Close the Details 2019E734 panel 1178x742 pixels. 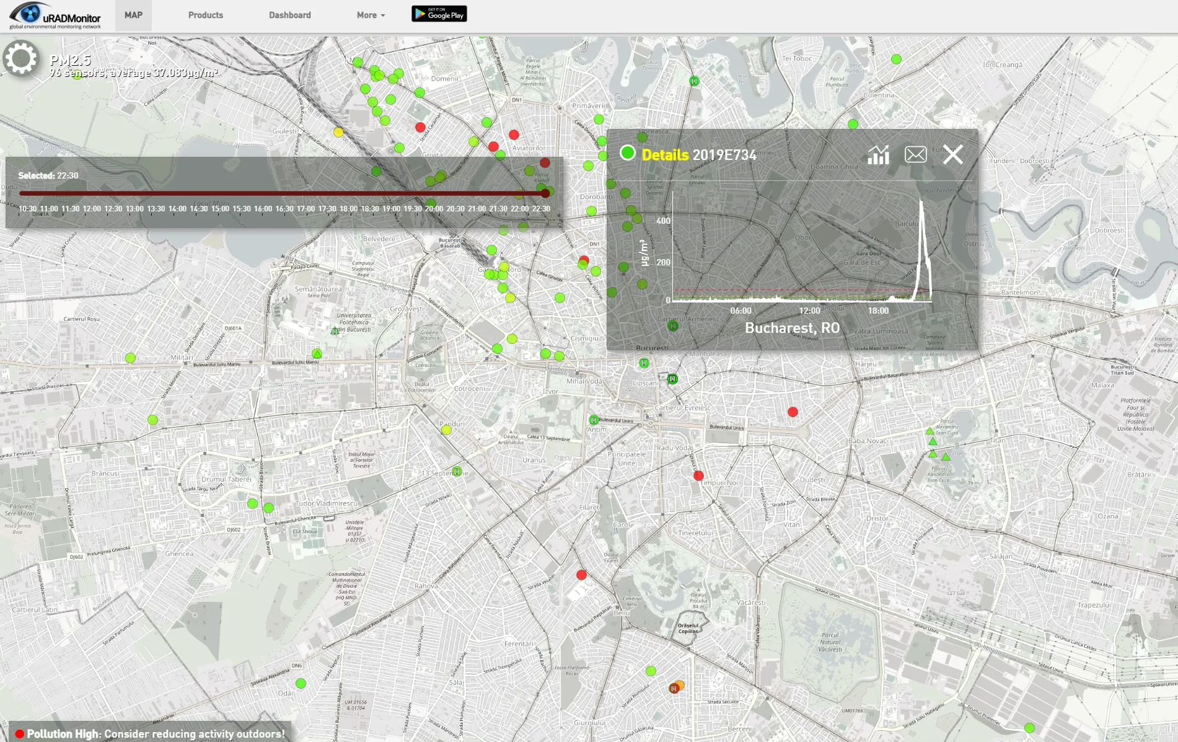point(953,154)
